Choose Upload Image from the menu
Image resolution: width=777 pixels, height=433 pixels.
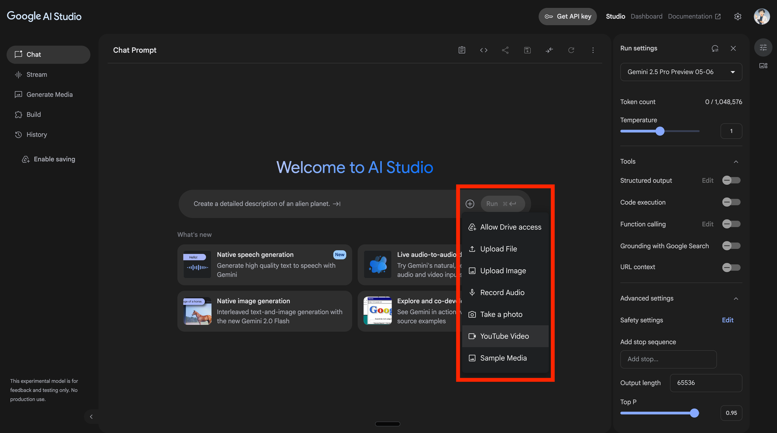coord(505,271)
